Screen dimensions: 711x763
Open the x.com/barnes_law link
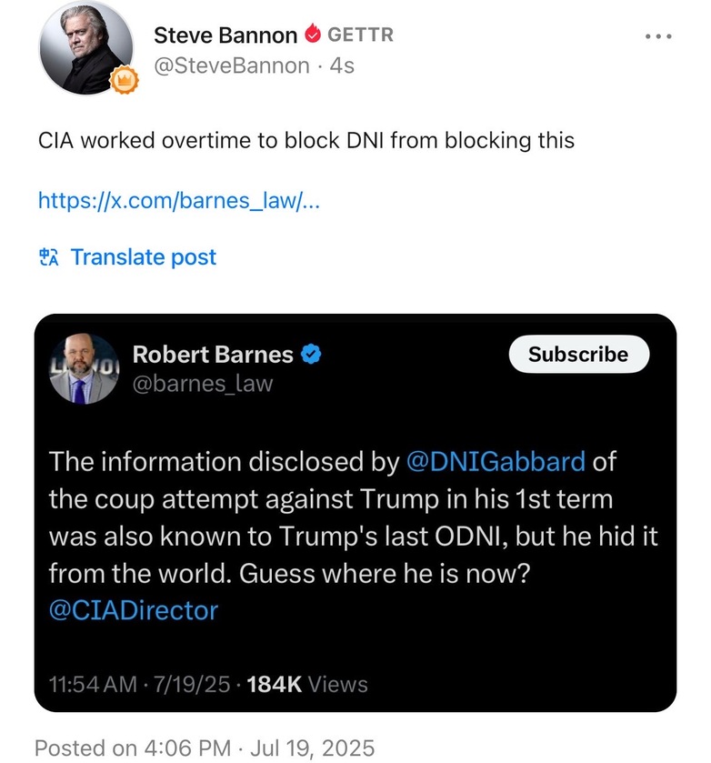tap(177, 199)
